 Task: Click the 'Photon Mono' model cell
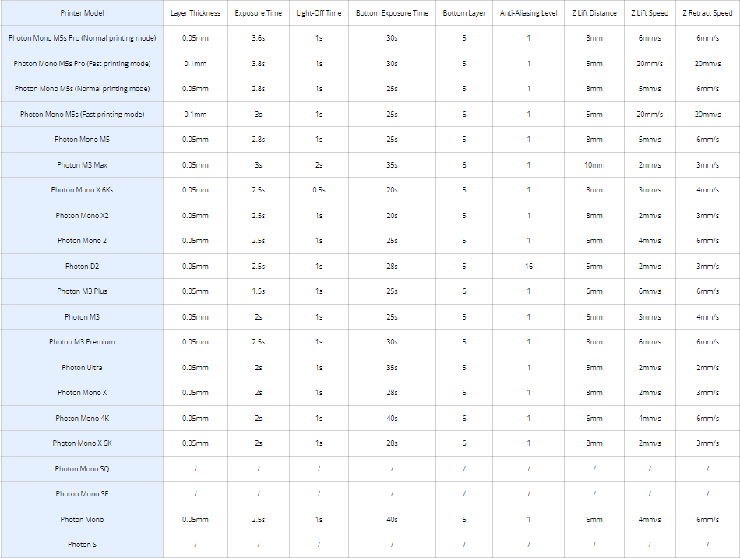tap(82, 519)
